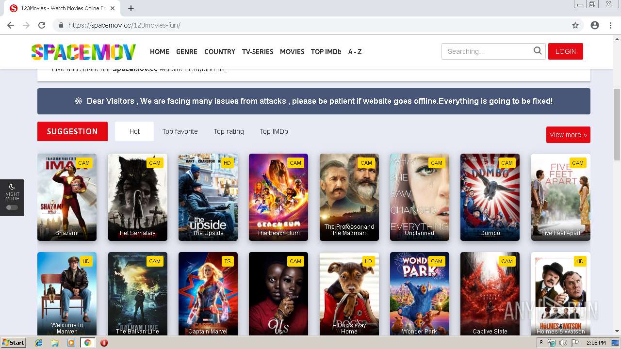Open the Wonder Park movie poster

point(420,294)
